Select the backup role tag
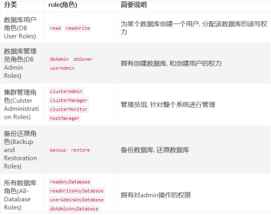Viewport: 271px width, 215px height. pyautogui.click(x=58, y=150)
